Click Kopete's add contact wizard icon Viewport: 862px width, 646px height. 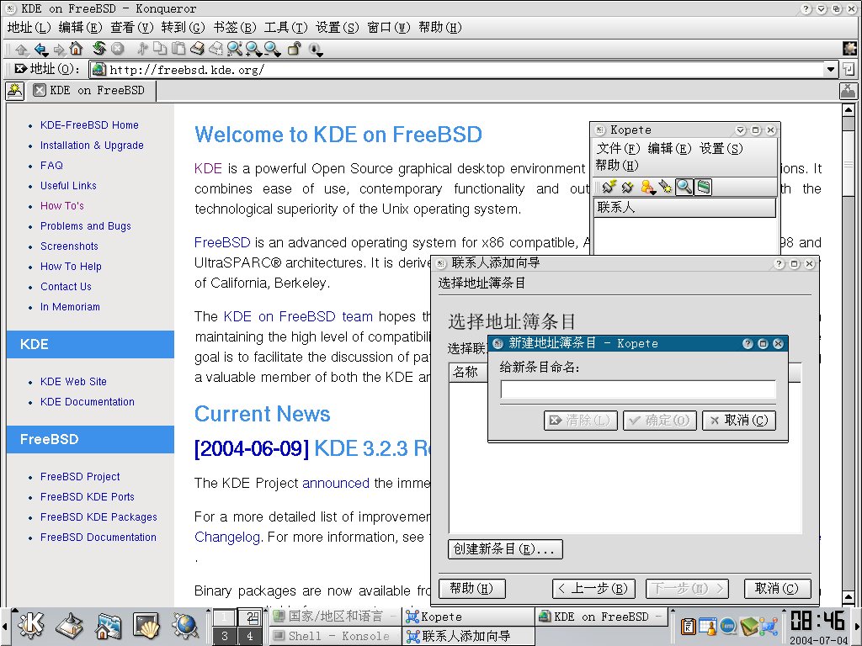[x=666, y=188]
